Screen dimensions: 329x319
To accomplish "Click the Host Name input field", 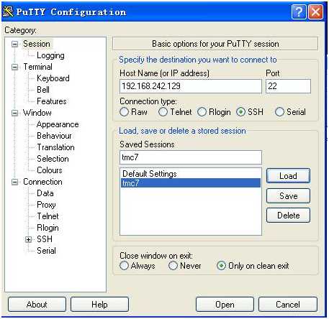I will click(191, 86).
